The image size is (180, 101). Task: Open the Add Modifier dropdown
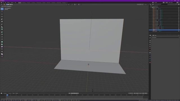(x=165, y=37)
